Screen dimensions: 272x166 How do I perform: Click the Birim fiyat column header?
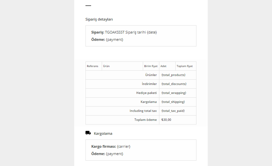[151, 66]
